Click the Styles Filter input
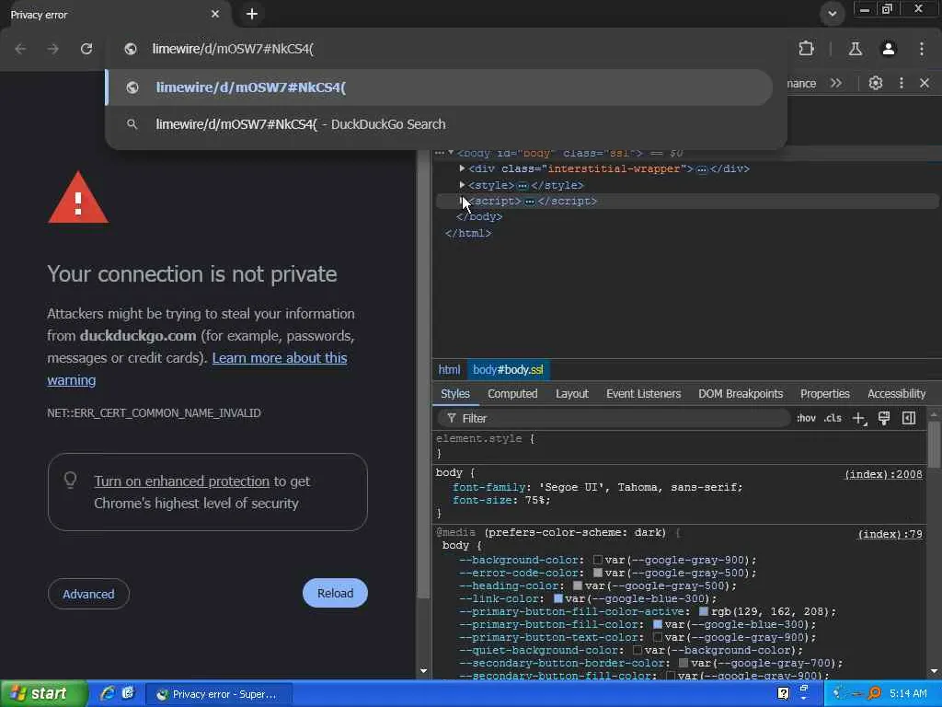The height and width of the screenshot is (707, 942). tap(614, 418)
